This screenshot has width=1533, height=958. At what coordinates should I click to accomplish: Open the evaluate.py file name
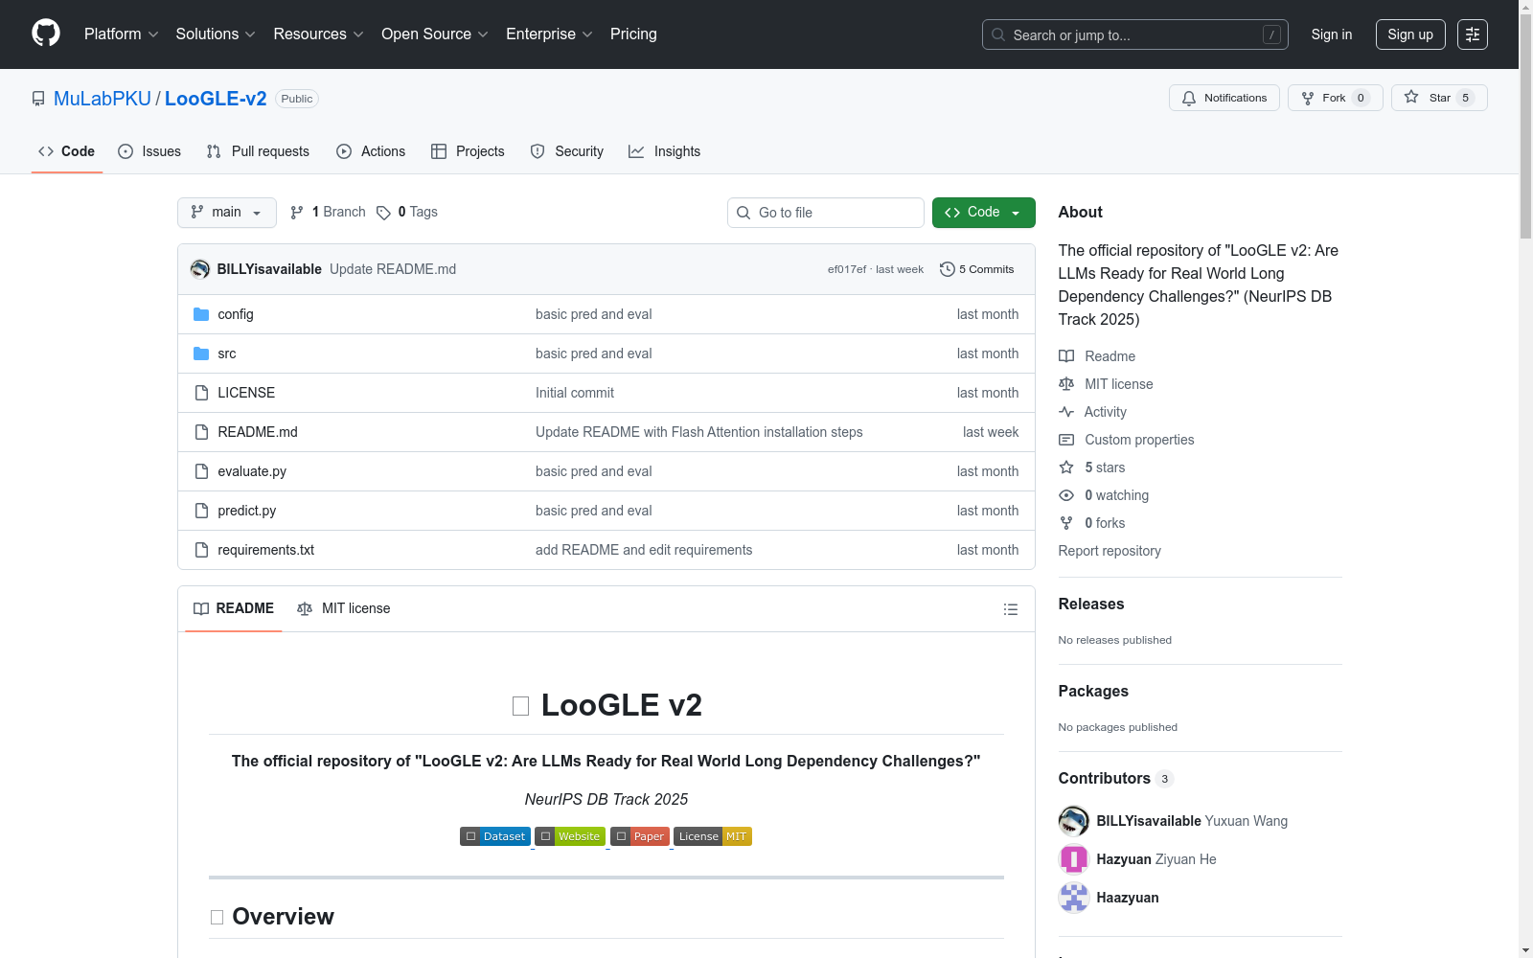tap(252, 471)
